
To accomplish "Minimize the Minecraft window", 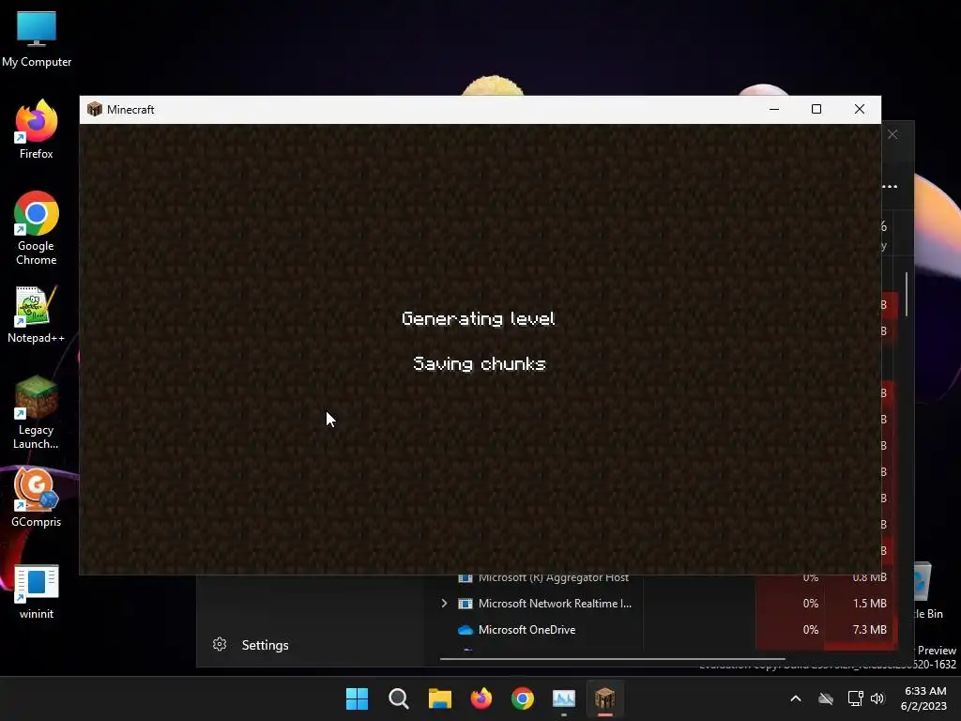I will [774, 109].
